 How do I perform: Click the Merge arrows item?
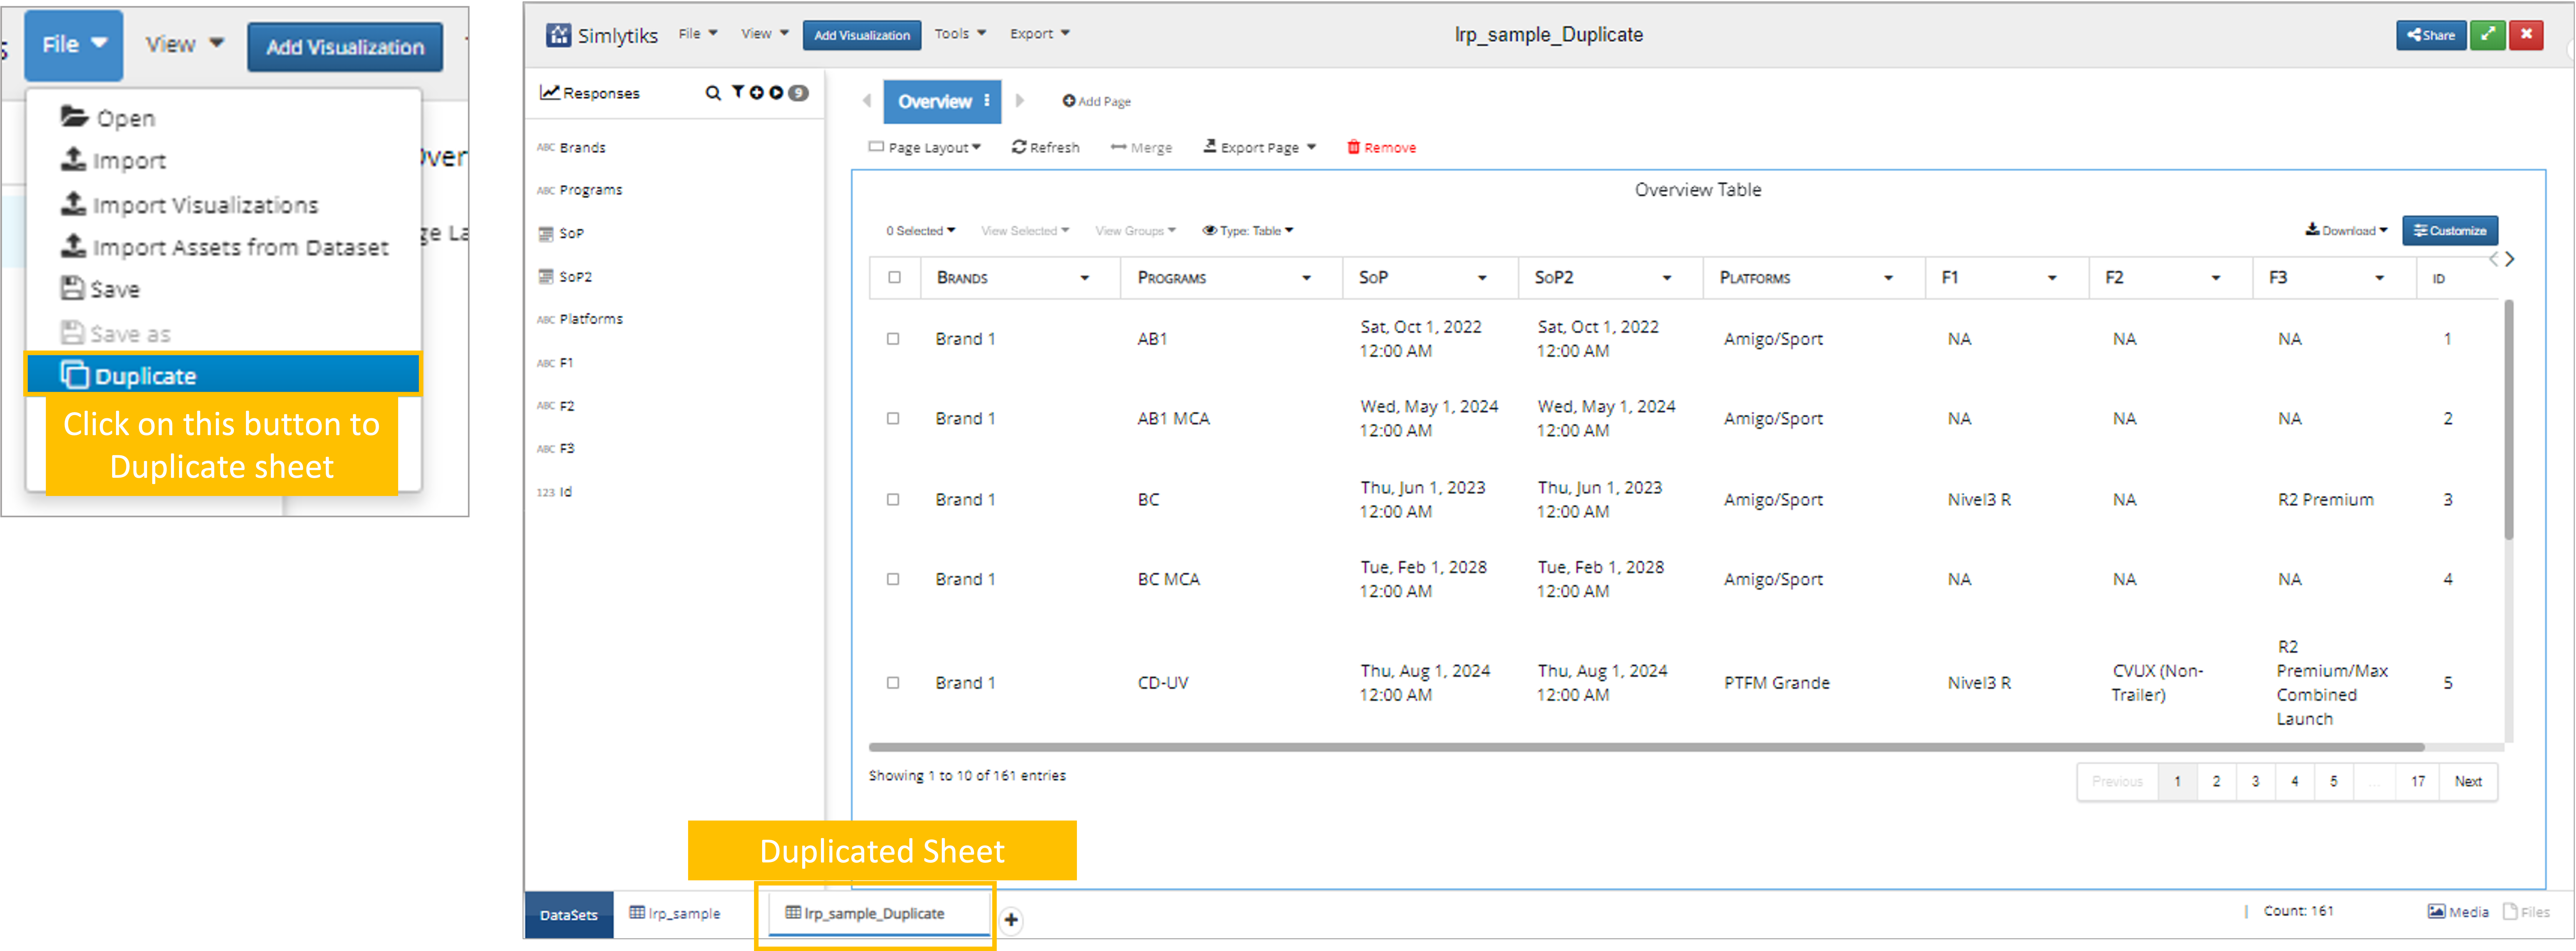pos(1141,148)
